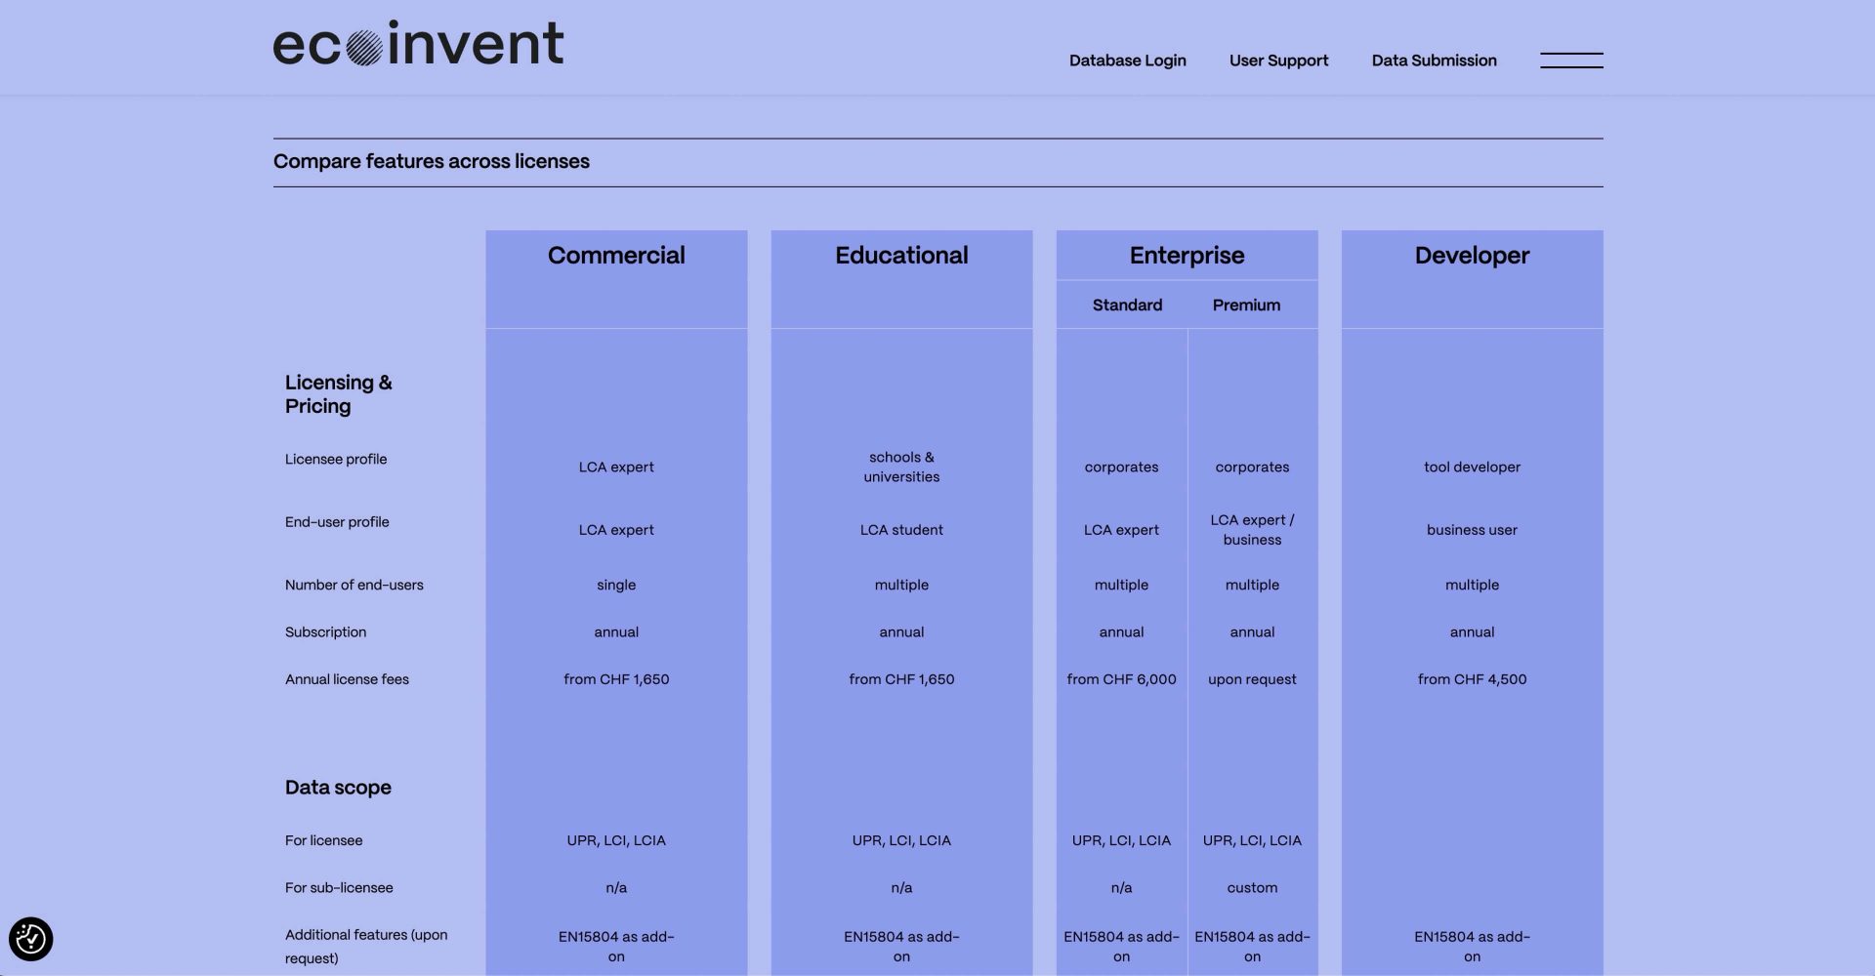Open Data Submission page
Viewport: 1875px width, 976px height.
pyautogui.click(x=1434, y=61)
